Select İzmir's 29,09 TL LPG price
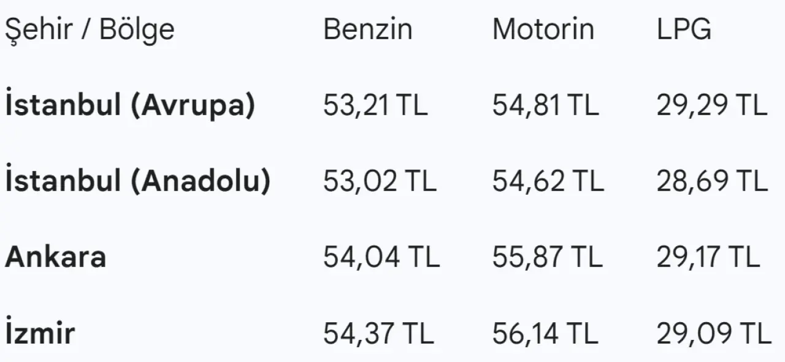The height and width of the screenshot is (362, 785). (713, 333)
